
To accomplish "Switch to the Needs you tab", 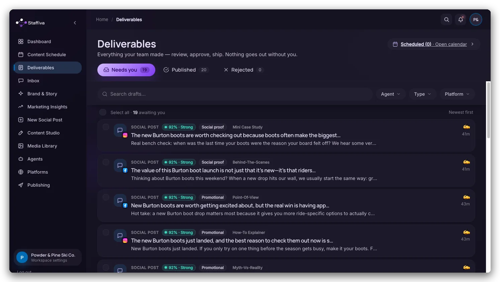I will coord(126,70).
